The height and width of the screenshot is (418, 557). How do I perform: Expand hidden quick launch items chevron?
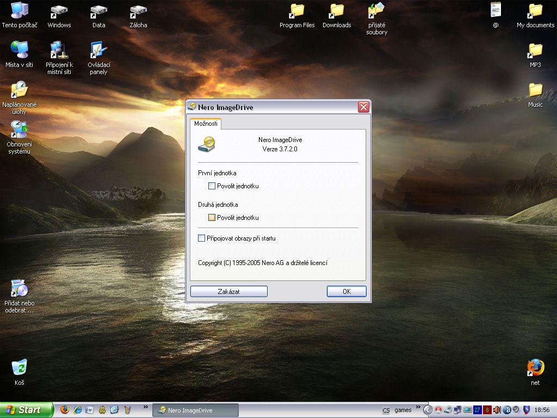click(x=145, y=407)
